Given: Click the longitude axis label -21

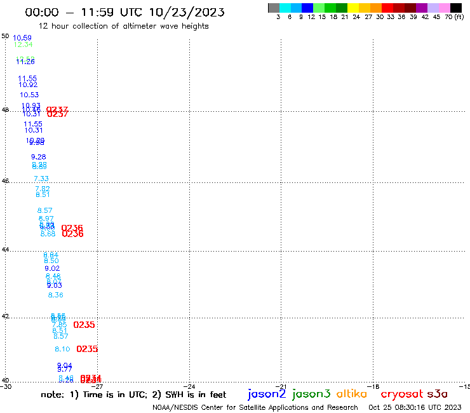Looking at the screenshot, I should [x=281, y=386].
